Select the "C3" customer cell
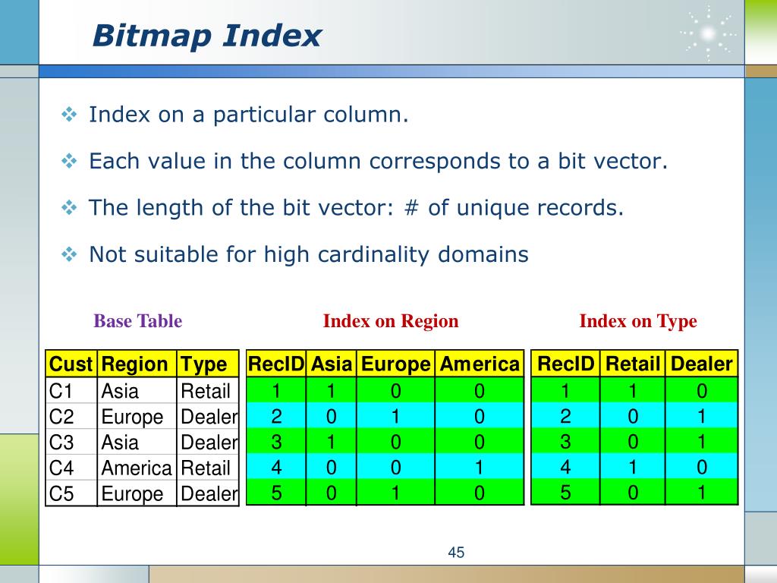777x583 pixels. pyautogui.click(x=71, y=443)
